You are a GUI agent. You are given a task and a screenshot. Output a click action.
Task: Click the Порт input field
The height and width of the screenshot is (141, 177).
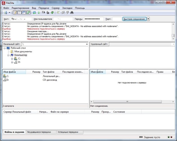pyautogui.click(x=117, y=19)
